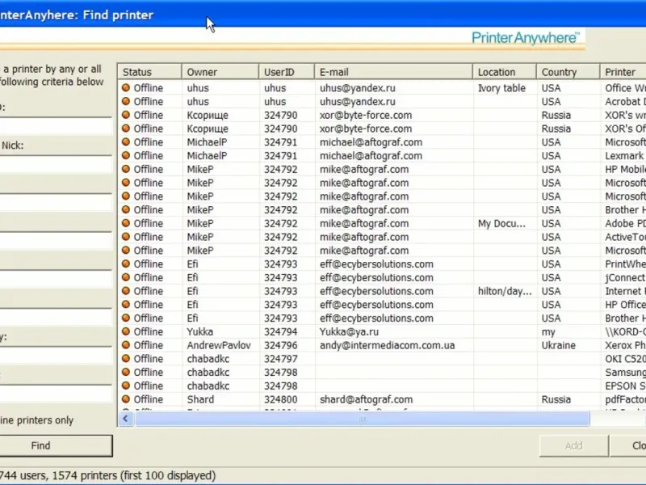This screenshot has height=485, width=646.
Task: Click the UserID column header
Action: click(x=287, y=72)
